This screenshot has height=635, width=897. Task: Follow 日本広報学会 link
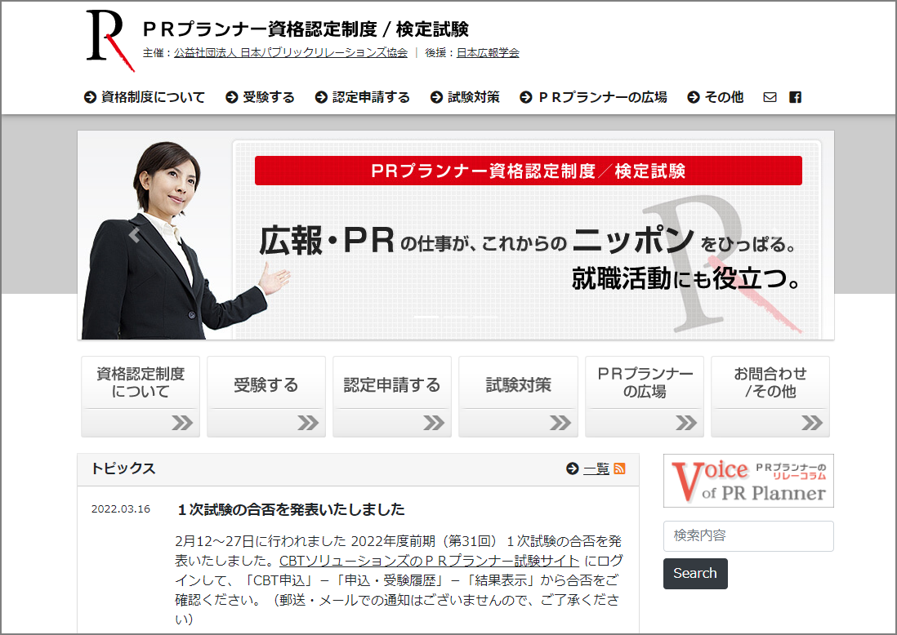[x=488, y=52]
